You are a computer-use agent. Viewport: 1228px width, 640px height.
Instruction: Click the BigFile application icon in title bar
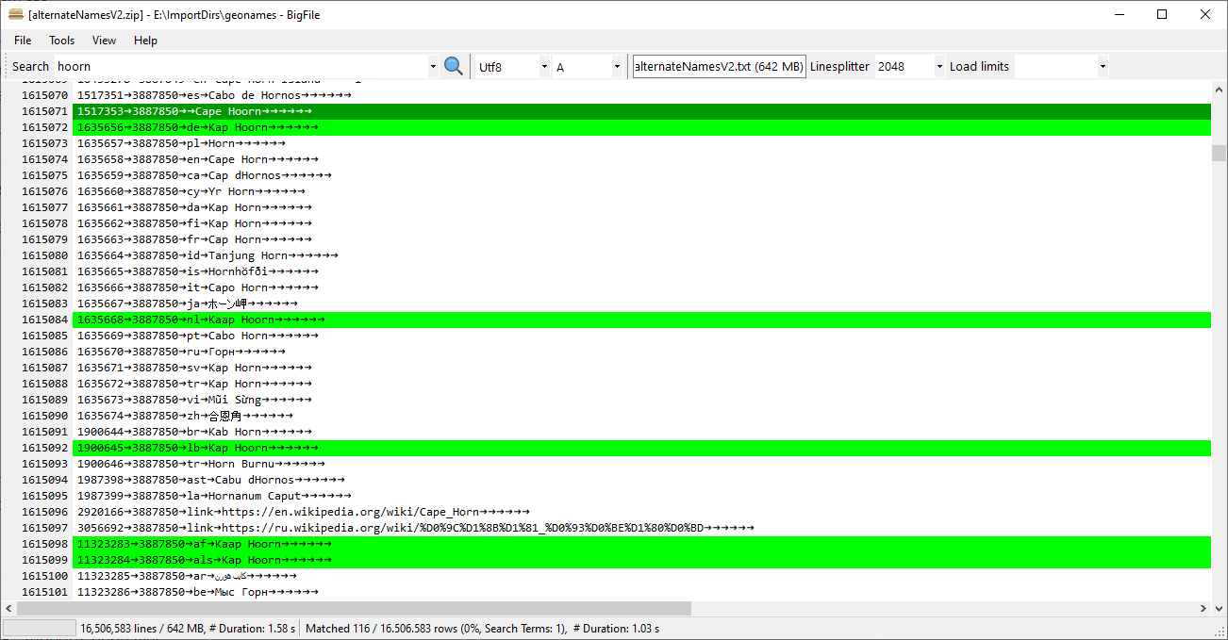(x=14, y=14)
